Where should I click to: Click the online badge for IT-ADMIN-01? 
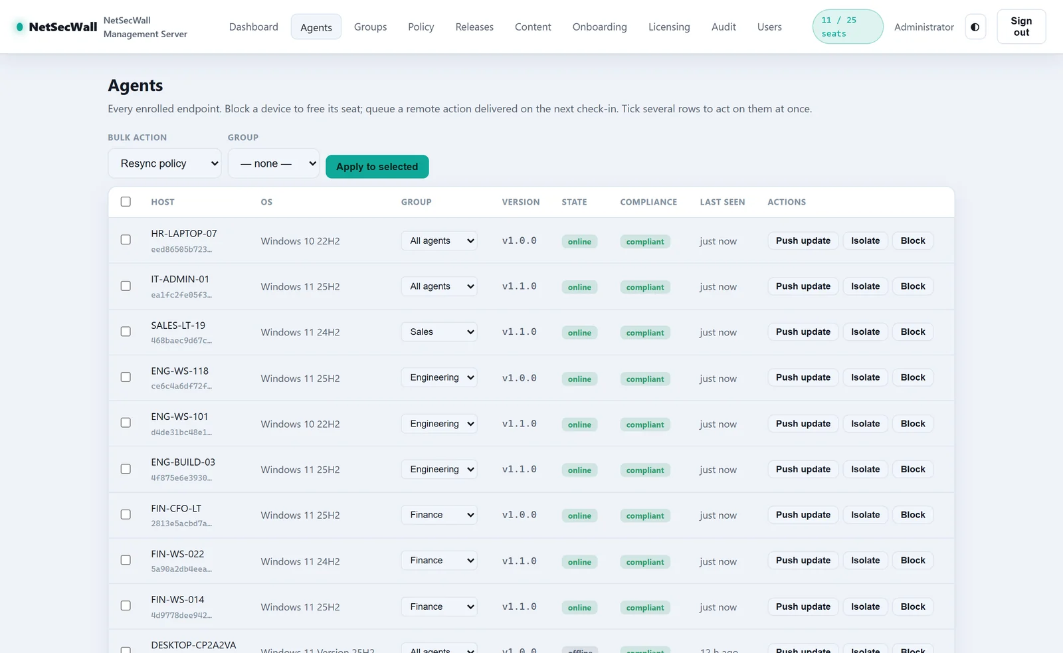tap(579, 287)
